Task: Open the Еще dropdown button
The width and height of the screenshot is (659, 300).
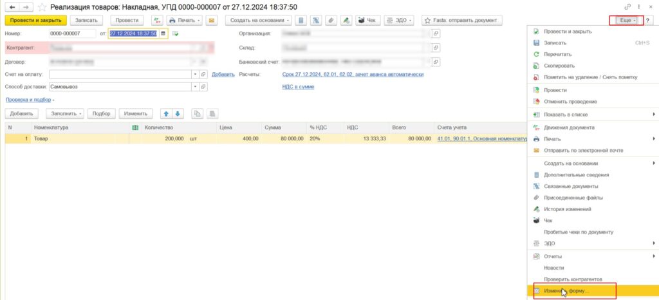Action: click(x=627, y=20)
